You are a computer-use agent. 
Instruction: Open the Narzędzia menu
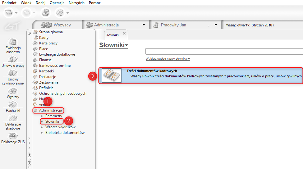[x=76, y=3]
